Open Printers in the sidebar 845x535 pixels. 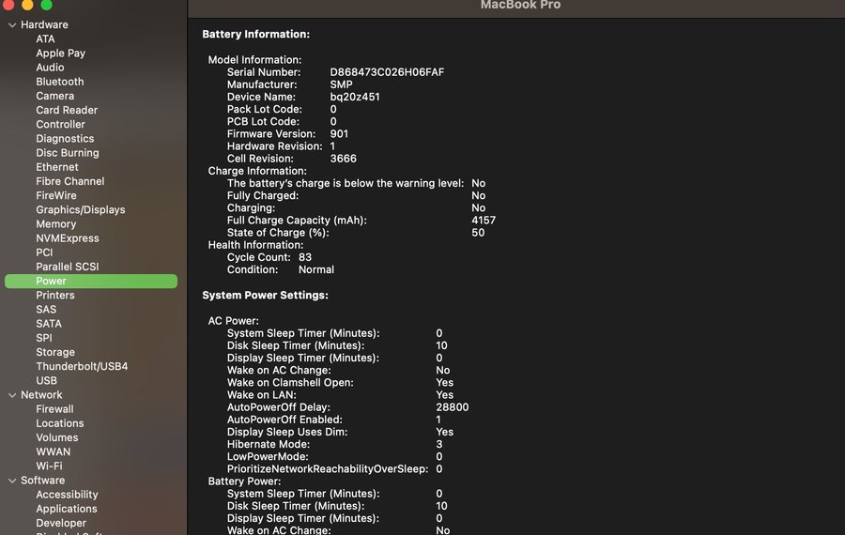(55, 296)
